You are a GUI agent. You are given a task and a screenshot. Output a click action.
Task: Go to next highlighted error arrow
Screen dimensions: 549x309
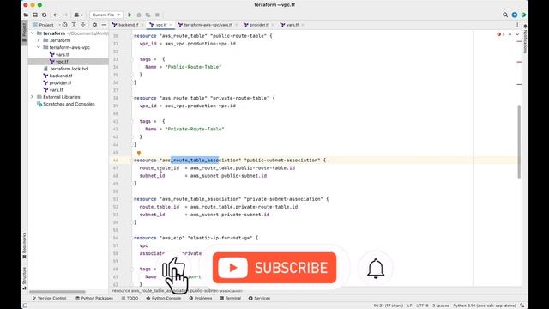(x=517, y=34)
